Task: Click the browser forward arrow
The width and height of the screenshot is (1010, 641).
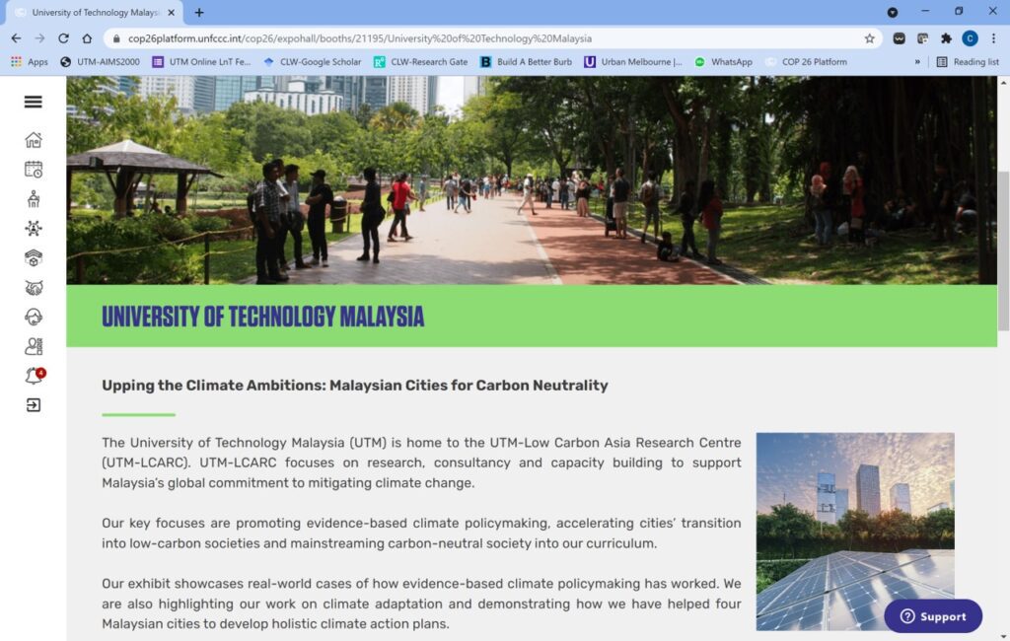Action: (x=39, y=38)
